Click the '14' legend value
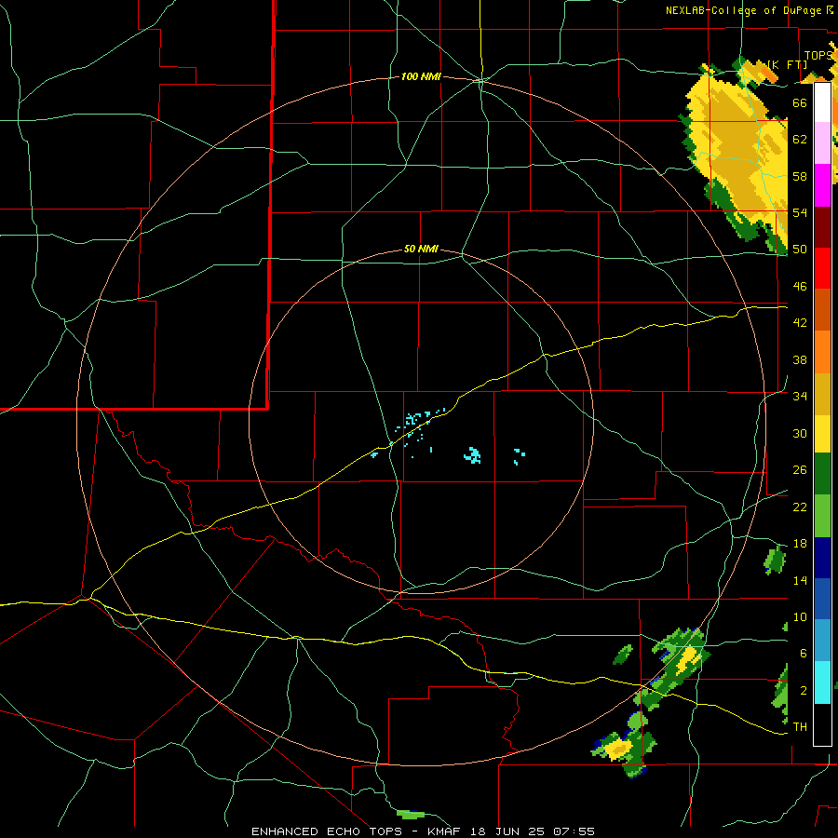 tap(800, 580)
